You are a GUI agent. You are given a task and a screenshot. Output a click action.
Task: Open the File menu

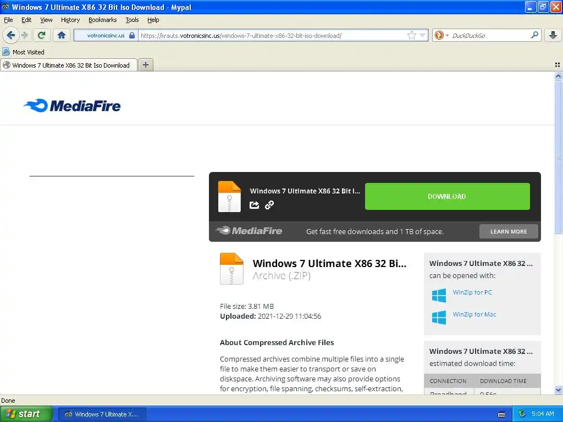[x=8, y=20]
